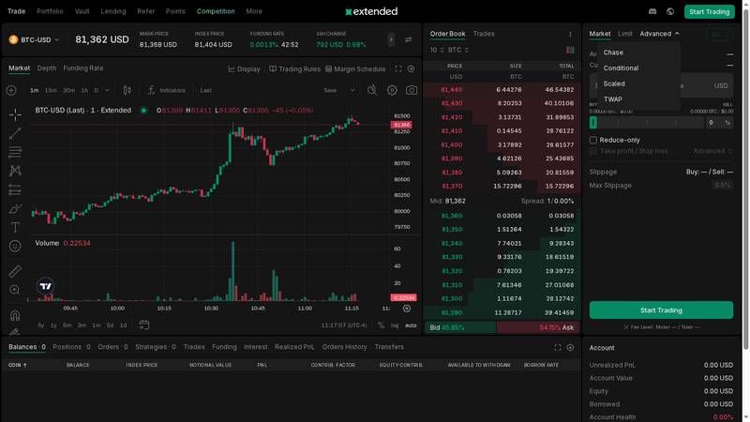Select the trend line drawing tool

point(15,133)
